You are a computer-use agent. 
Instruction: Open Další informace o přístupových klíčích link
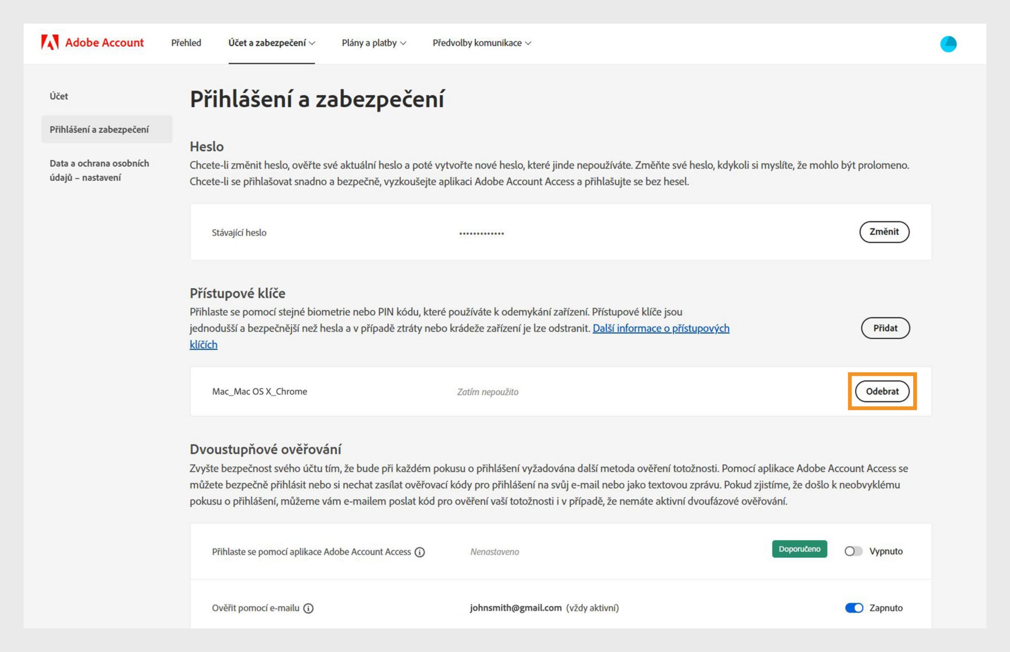coord(661,329)
